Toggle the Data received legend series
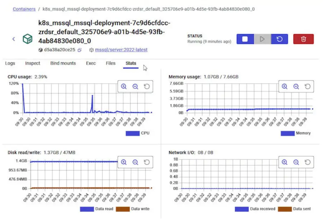The width and height of the screenshot is (323, 219). (x=255, y=209)
